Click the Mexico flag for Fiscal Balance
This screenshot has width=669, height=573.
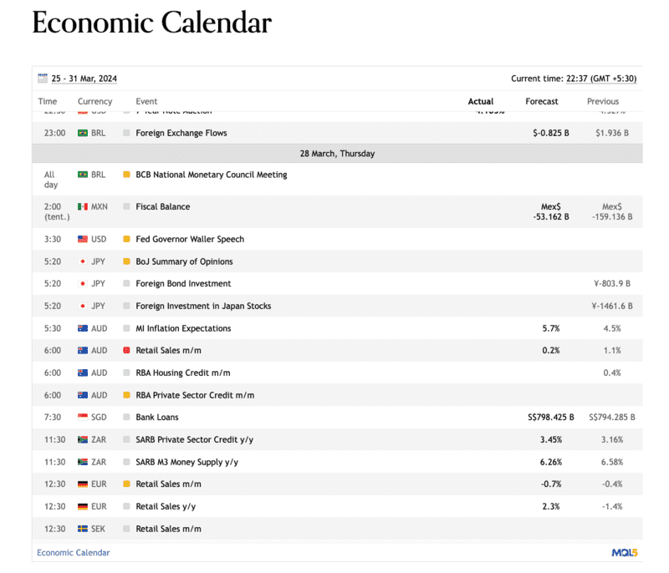(x=83, y=206)
